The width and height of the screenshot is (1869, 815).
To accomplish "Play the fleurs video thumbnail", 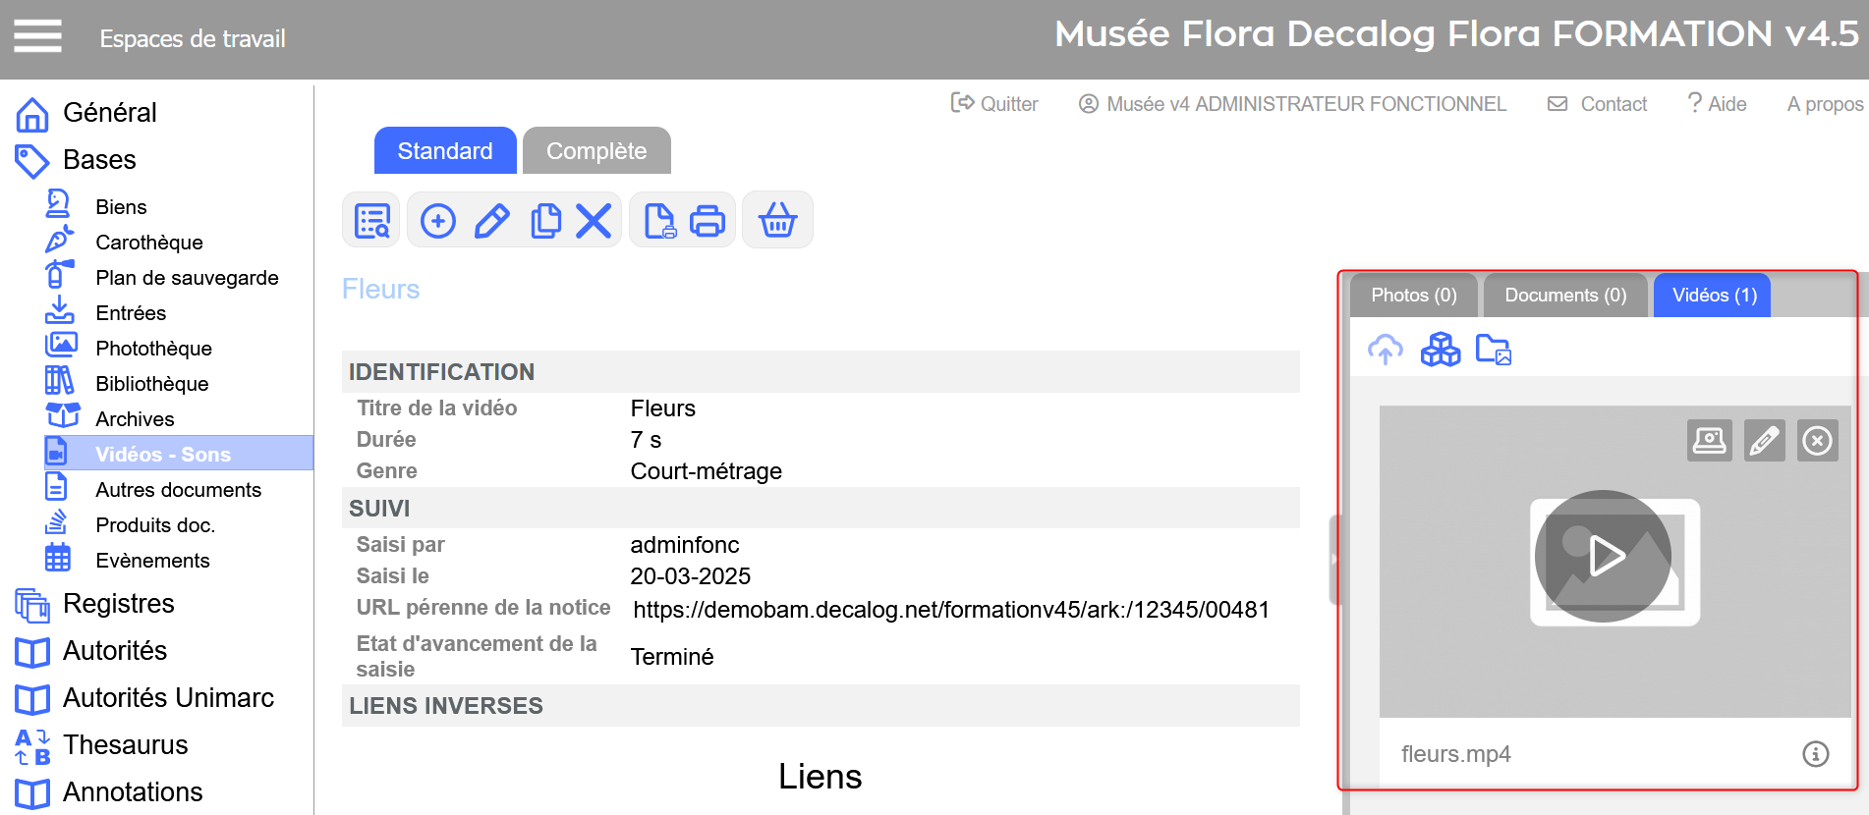I will (1604, 556).
